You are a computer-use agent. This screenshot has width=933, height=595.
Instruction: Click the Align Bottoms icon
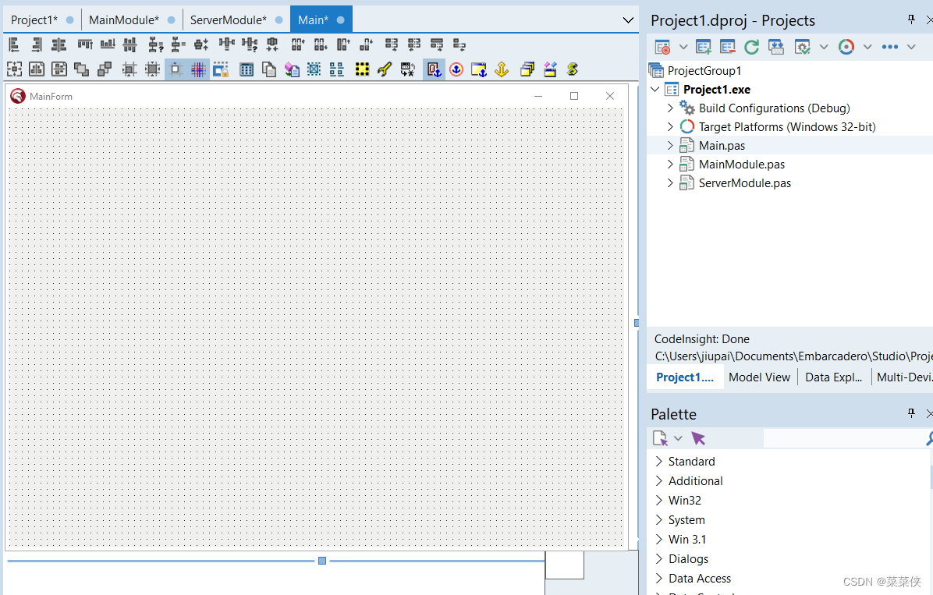[108, 44]
